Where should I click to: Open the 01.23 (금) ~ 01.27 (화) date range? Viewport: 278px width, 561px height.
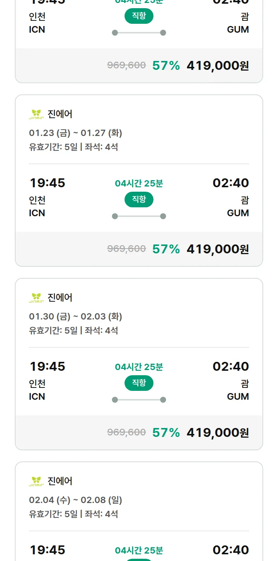point(76,133)
